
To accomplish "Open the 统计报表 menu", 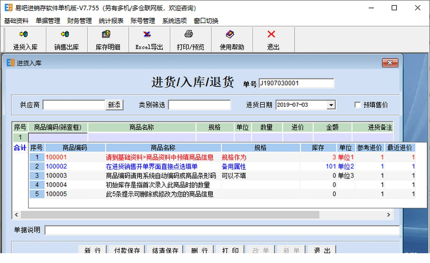I will tap(111, 21).
